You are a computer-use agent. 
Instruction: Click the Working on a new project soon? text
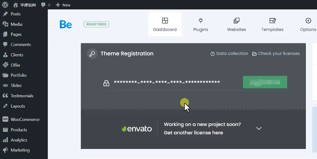(x=202, y=125)
